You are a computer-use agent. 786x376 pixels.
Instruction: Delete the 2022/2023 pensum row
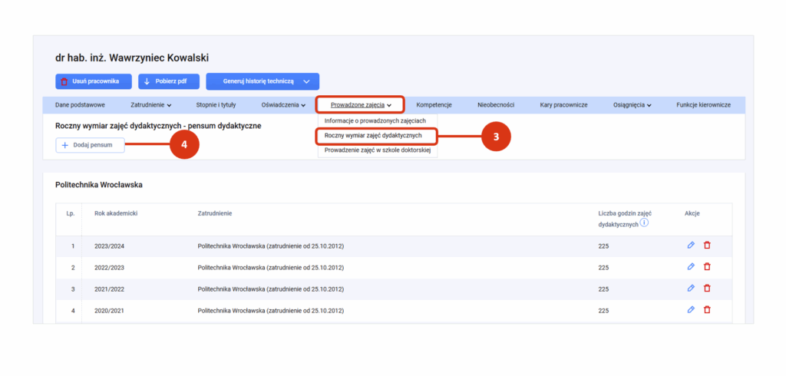coord(707,267)
